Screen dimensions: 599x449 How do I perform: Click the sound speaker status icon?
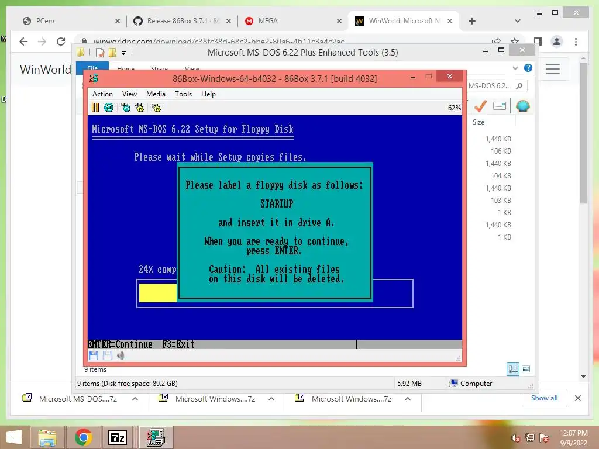(x=121, y=355)
